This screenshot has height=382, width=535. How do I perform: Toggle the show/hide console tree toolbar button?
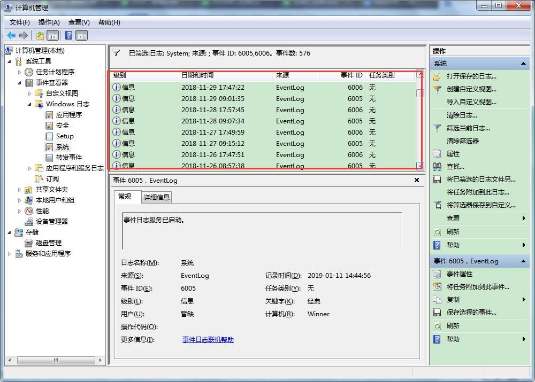53,36
